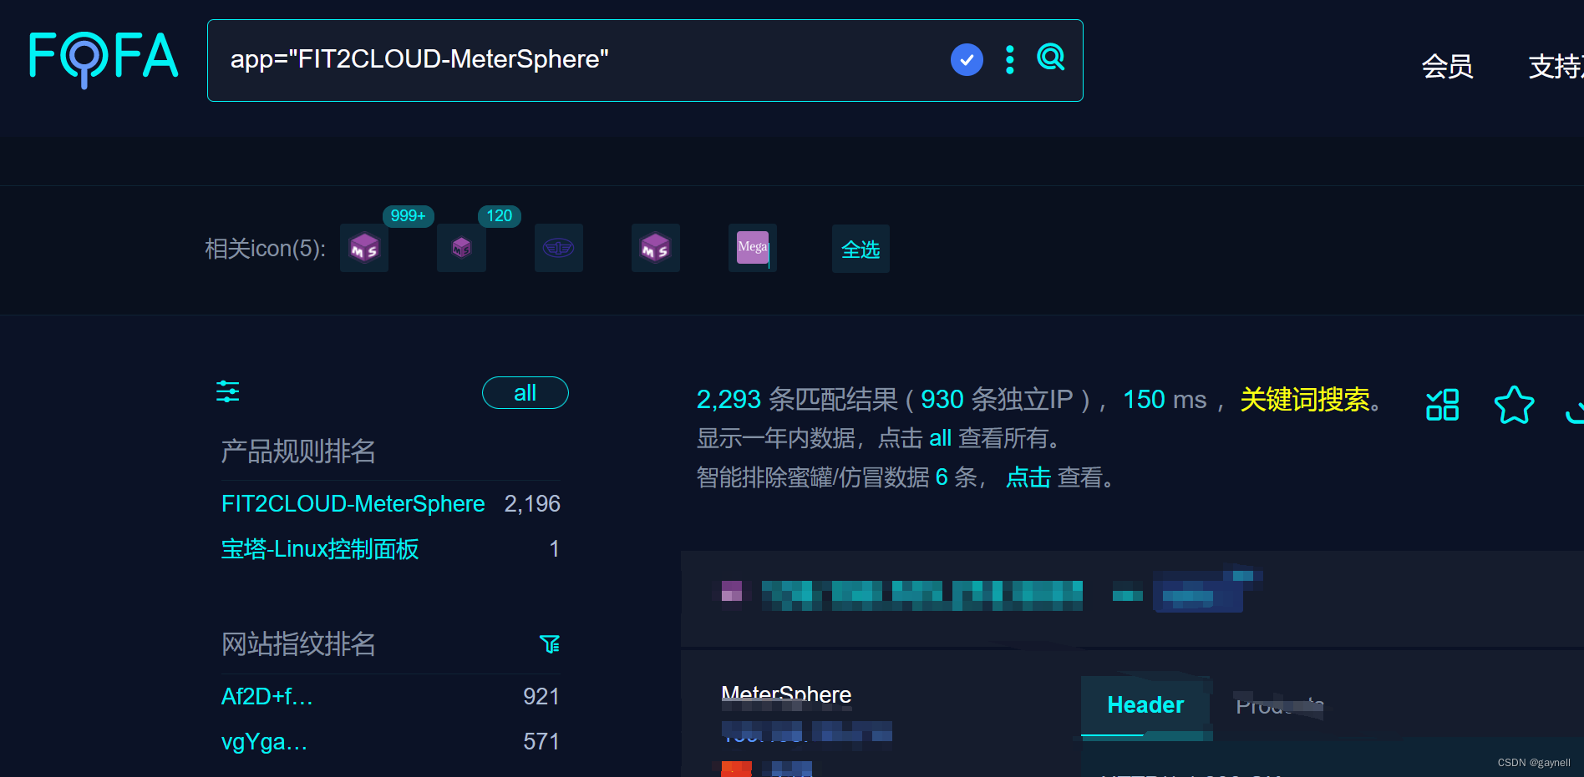This screenshot has height=777, width=1584.
Task: Click the grid view layout icon
Action: 1443,405
